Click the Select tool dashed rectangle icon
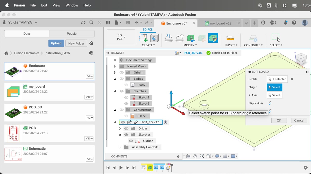This screenshot has height=174, width=311. coord(276,37)
